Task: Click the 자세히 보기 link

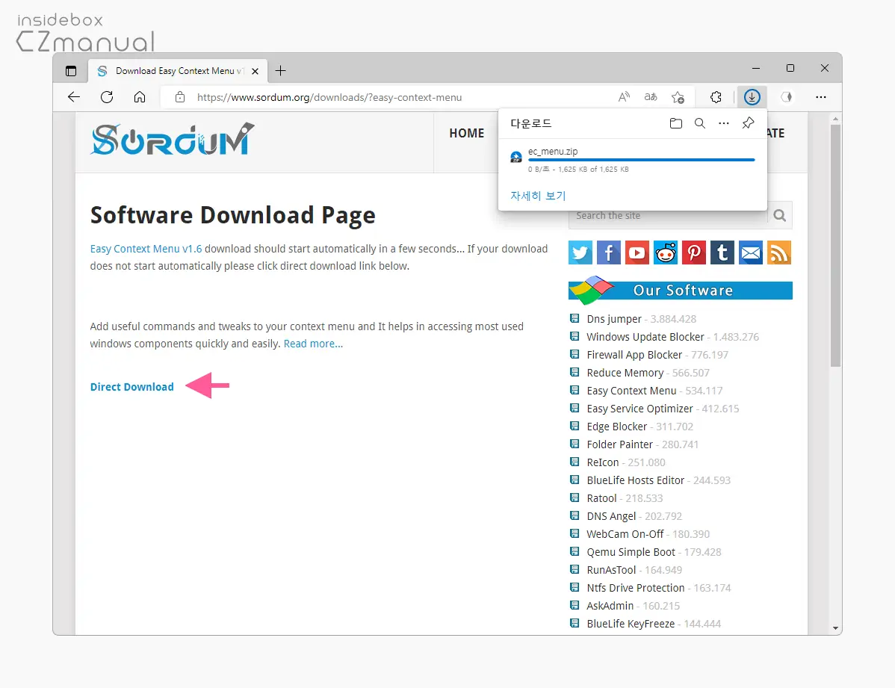Action: [538, 196]
